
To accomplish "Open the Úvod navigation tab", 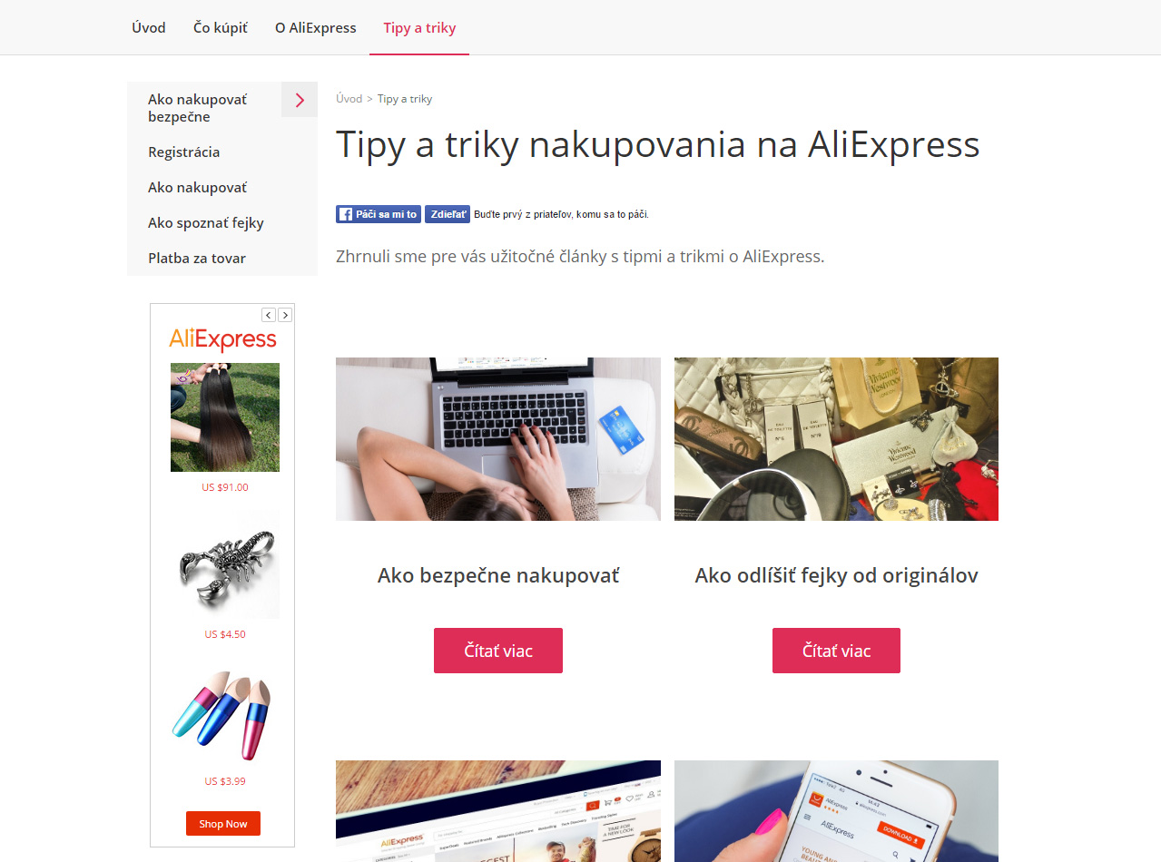I will point(149,27).
